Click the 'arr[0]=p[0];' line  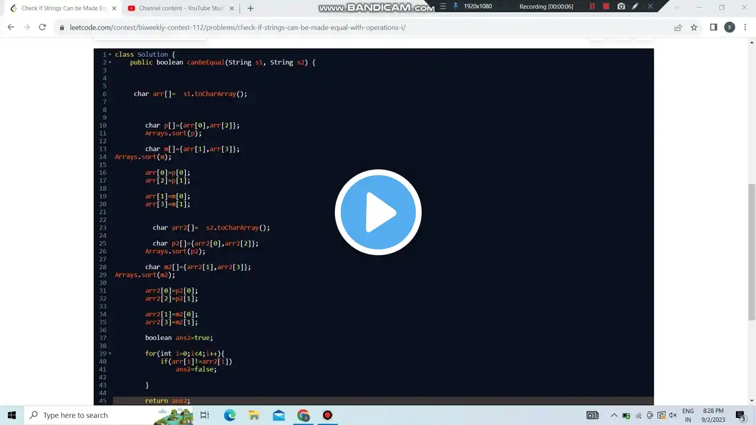[x=168, y=172]
